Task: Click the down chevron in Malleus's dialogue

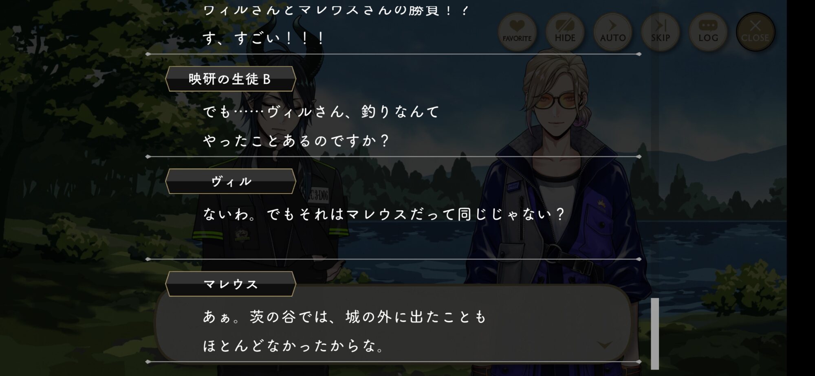Action: (x=604, y=345)
